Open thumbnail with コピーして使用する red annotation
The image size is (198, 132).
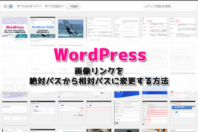click(71, 113)
